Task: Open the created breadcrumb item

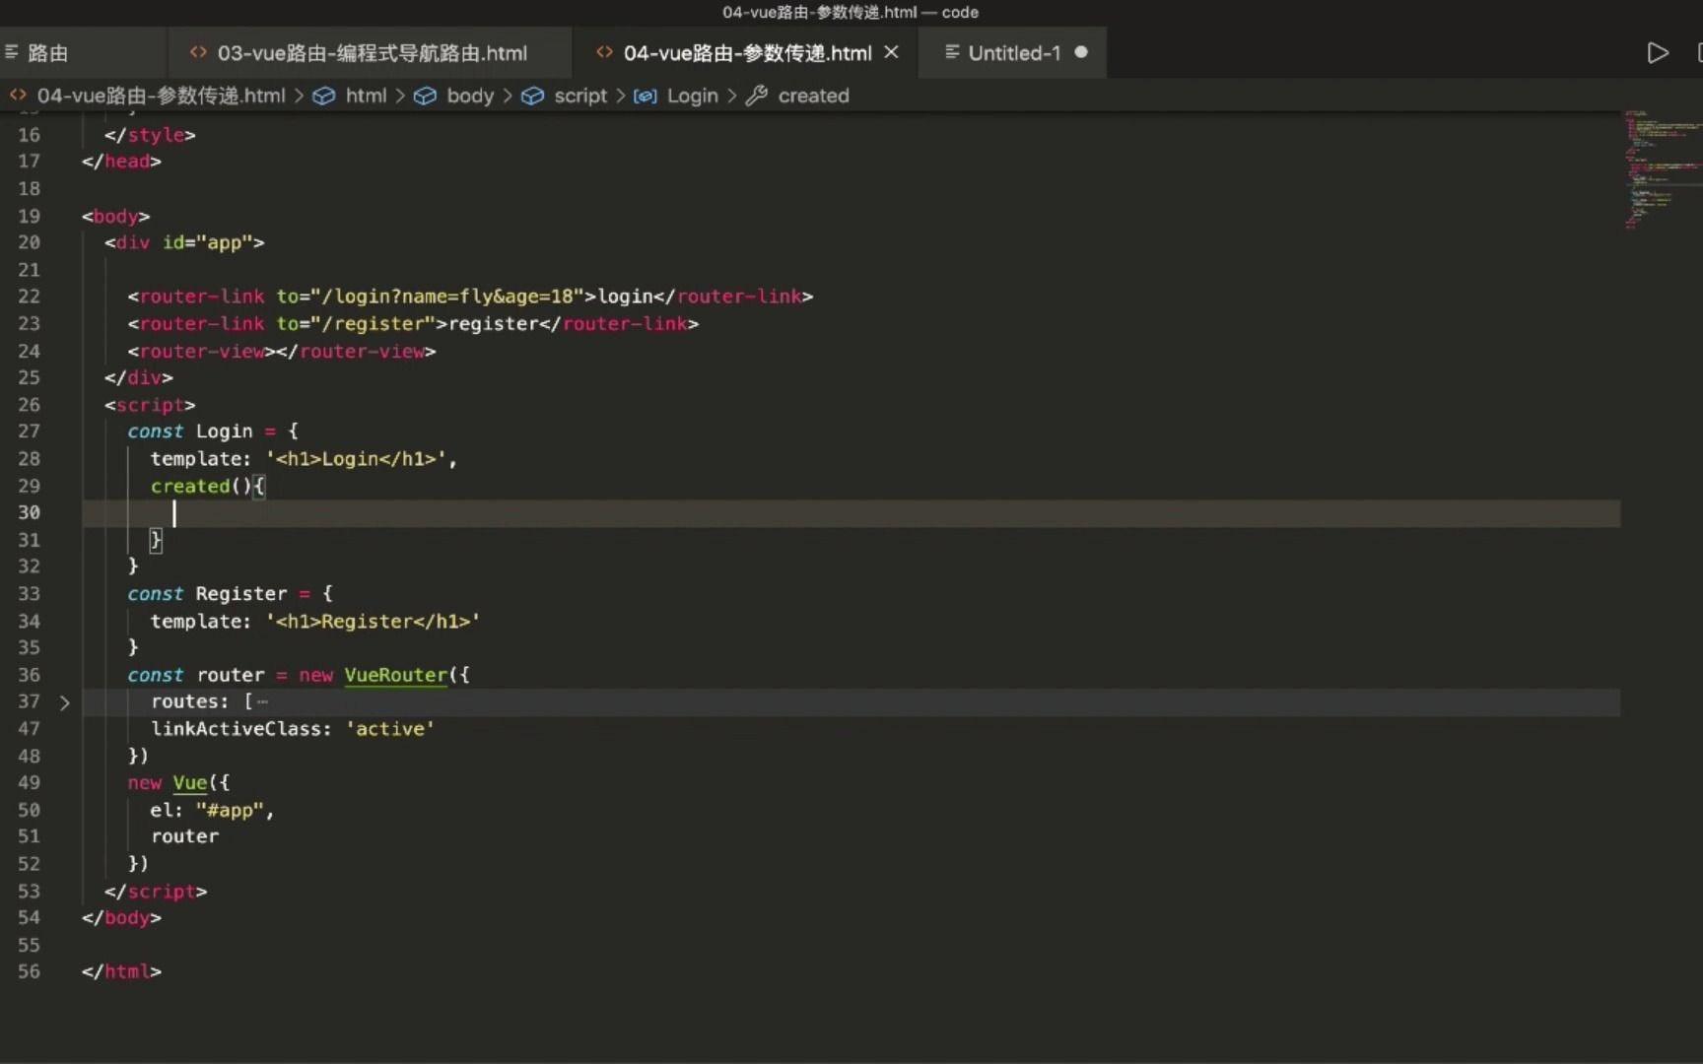Action: [813, 96]
